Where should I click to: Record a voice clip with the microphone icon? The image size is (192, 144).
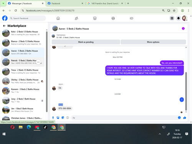coord(53,118)
